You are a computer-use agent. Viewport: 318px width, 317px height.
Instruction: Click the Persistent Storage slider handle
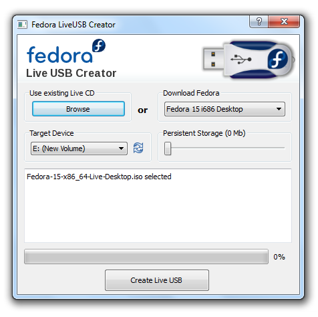(x=168, y=148)
